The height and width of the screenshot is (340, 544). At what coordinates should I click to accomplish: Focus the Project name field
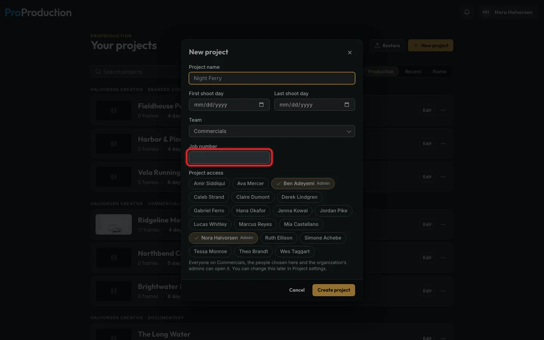(272, 78)
